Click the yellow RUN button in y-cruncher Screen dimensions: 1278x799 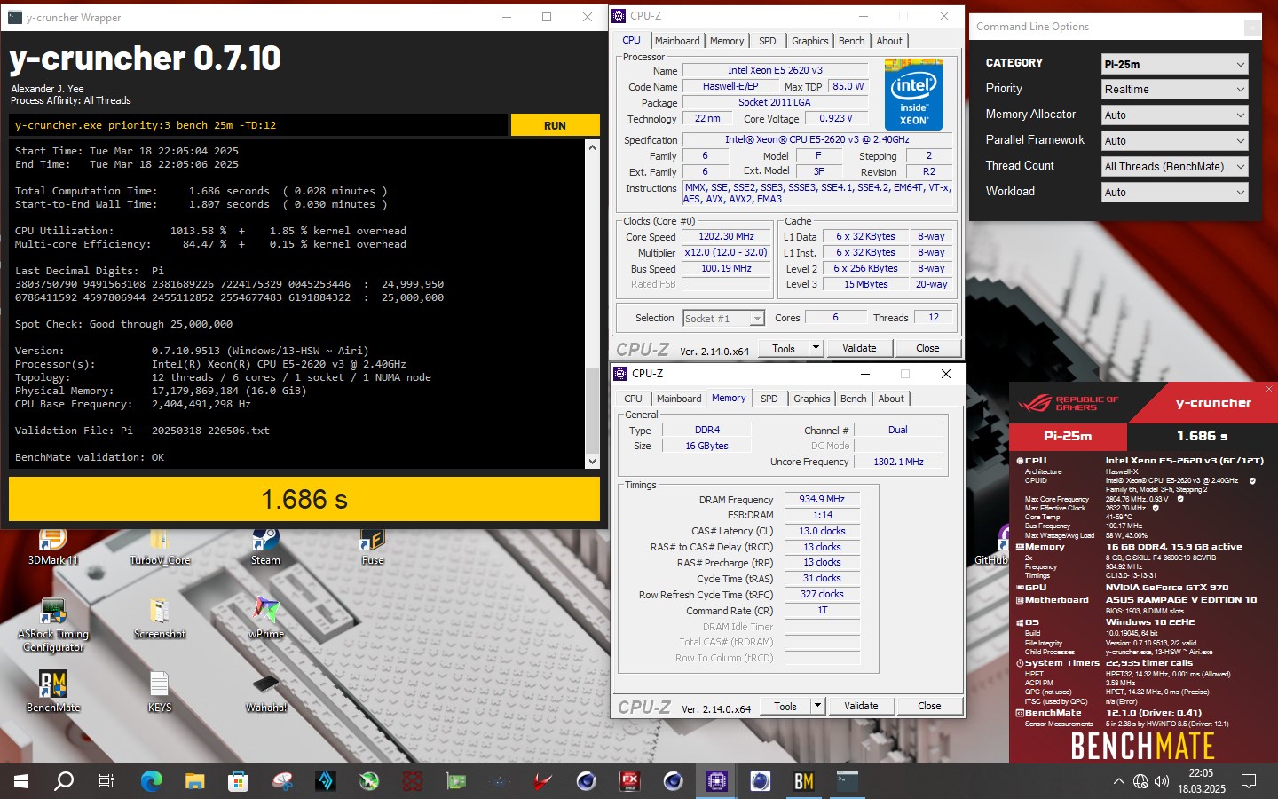555,125
